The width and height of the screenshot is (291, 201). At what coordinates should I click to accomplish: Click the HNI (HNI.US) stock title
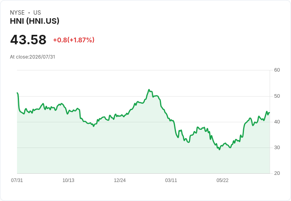click(x=34, y=21)
